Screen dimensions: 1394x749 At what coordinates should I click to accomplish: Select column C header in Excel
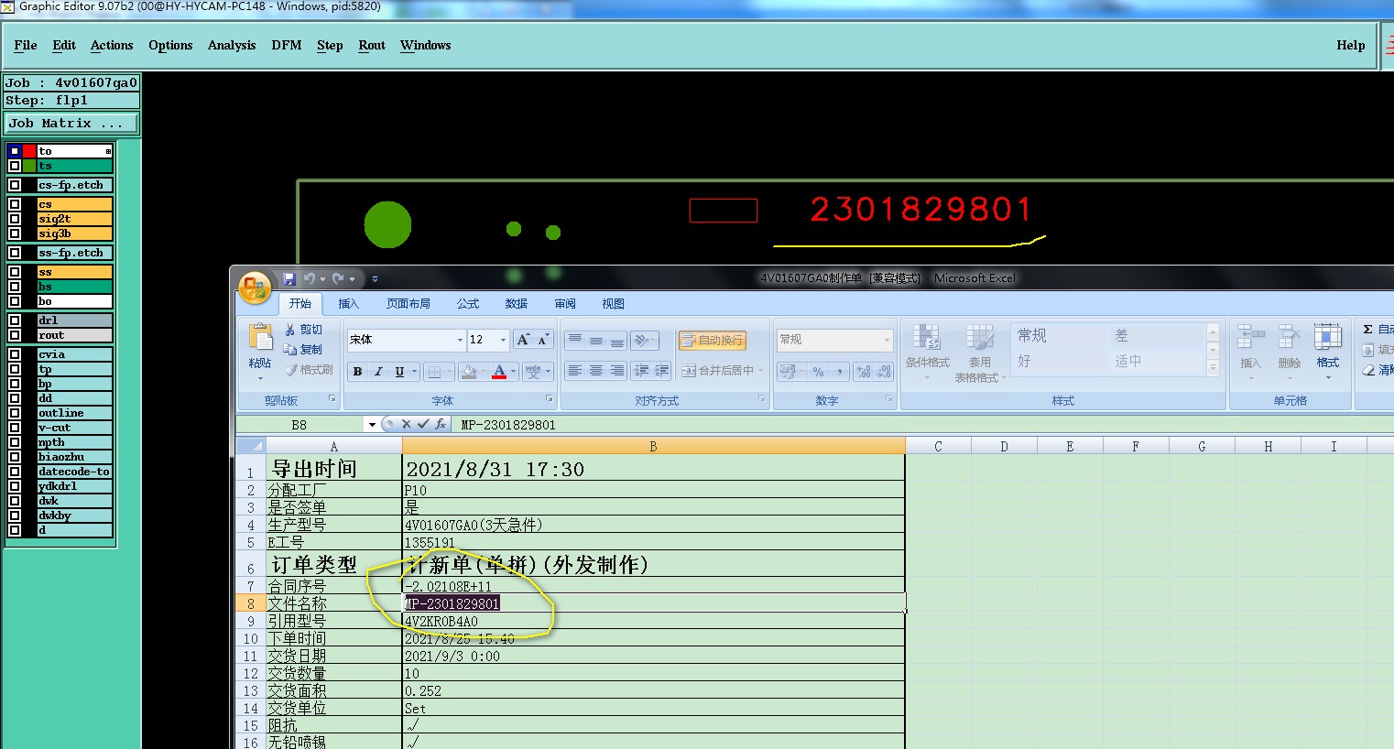pyautogui.click(x=938, y=446)
